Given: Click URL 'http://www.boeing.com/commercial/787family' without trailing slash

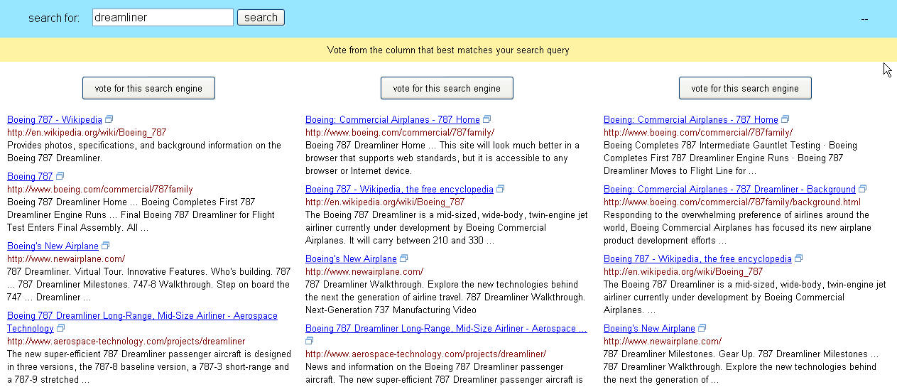Looking at the screenshot, I should click(100, 189).
